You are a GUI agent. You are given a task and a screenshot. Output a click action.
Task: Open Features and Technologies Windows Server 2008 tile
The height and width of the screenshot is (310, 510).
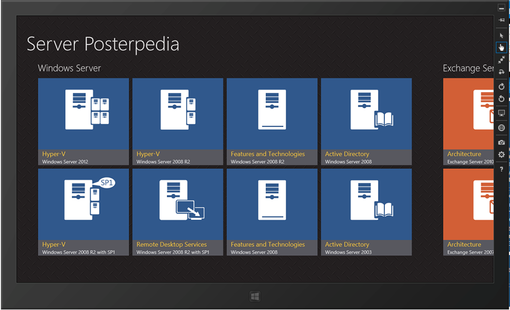272,212
